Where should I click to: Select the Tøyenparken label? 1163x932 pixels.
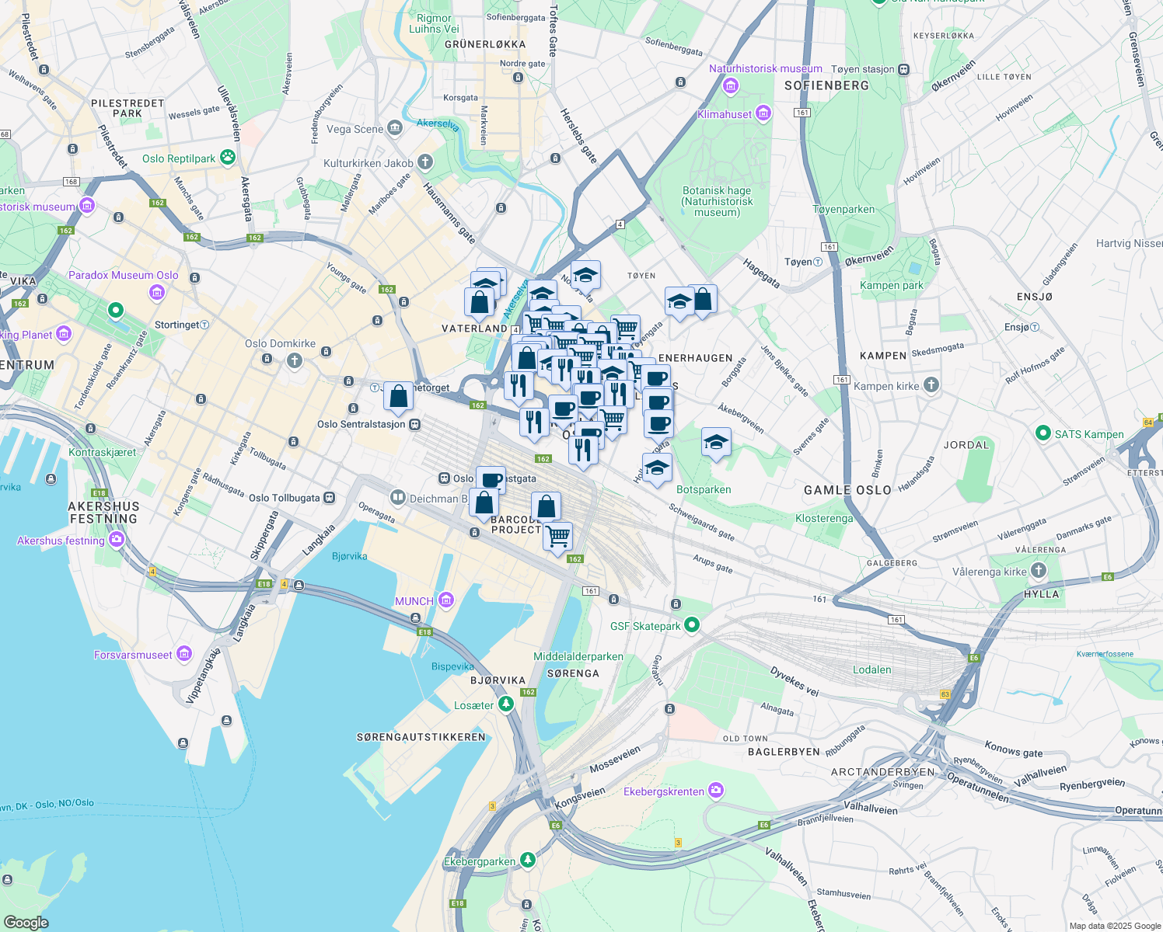pos(843,209)
